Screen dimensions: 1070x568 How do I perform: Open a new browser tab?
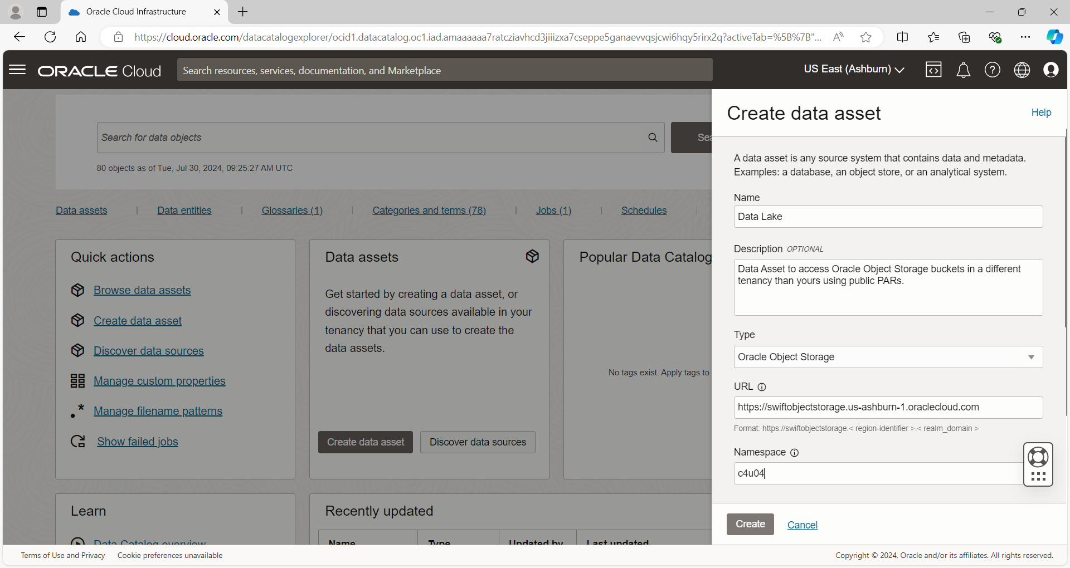243,12
